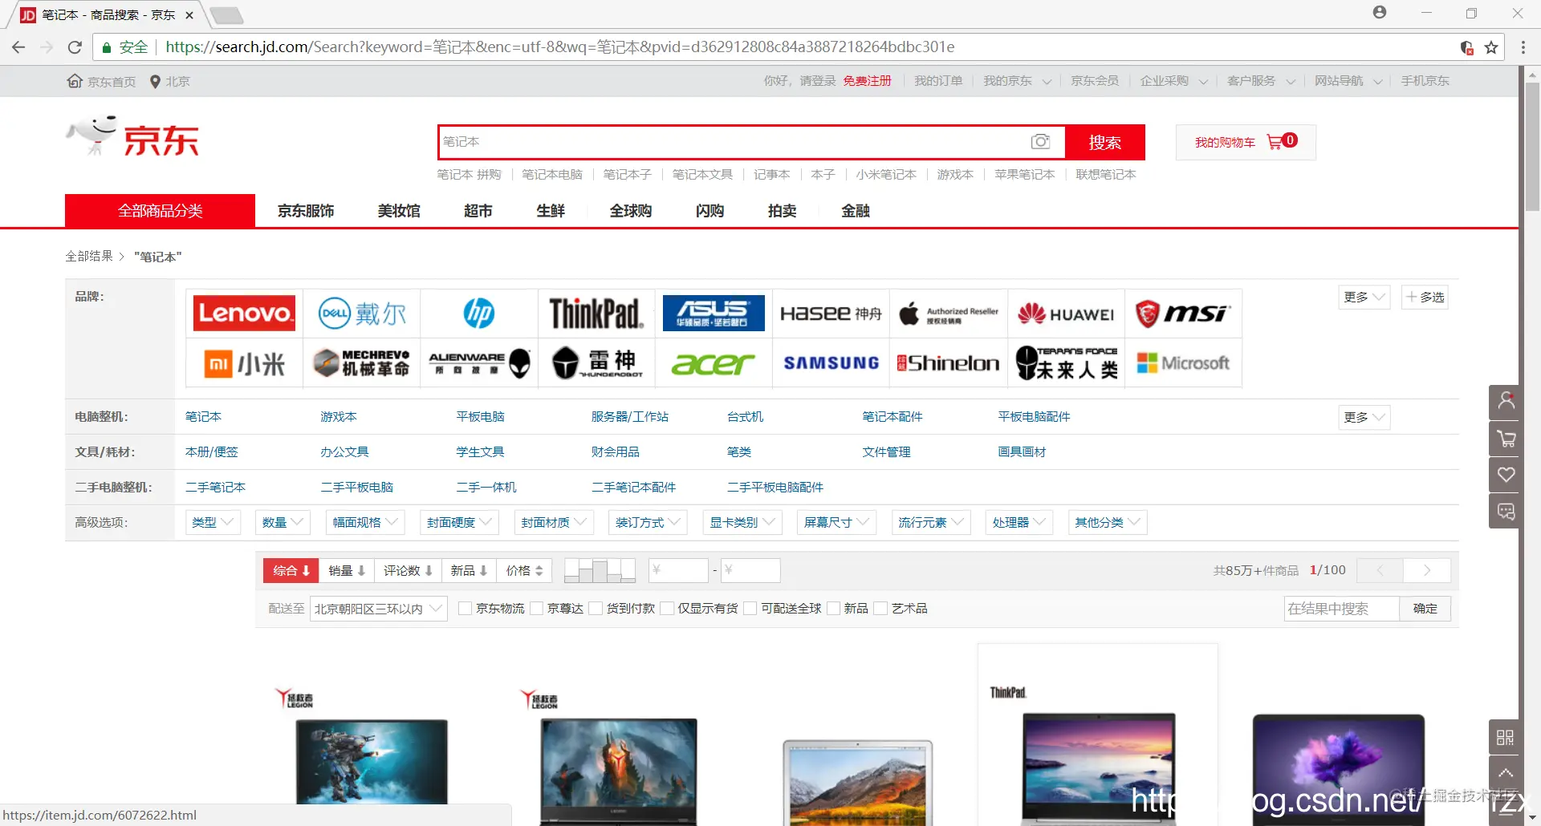
Task: Select the Apple Authorized Reseller logo
Action: coord(949,314)
